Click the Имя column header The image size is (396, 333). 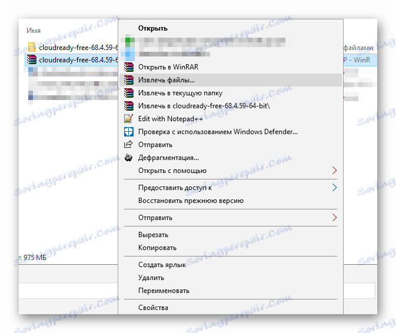[x=34, y=31]
